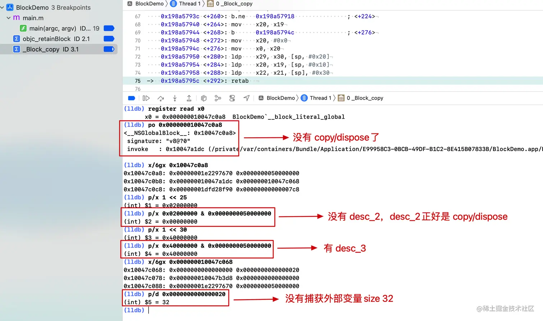
Task: Click the Step over icon
Action: tap(161, 98)
